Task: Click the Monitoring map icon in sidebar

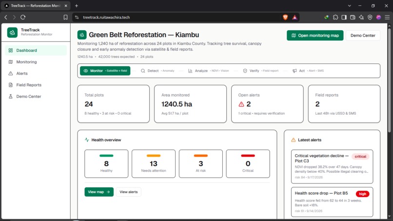Action: [x=11, y=62]
